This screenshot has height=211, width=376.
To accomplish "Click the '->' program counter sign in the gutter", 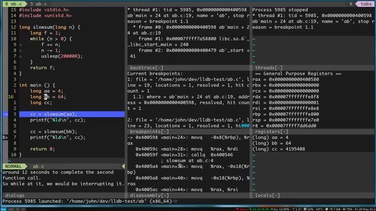I will (5, 114).
